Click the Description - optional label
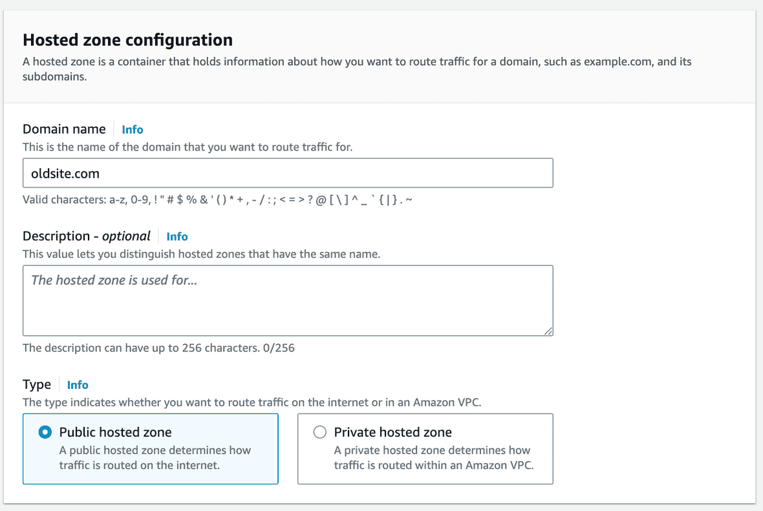 pyautogui.click(x=85, y=236)
